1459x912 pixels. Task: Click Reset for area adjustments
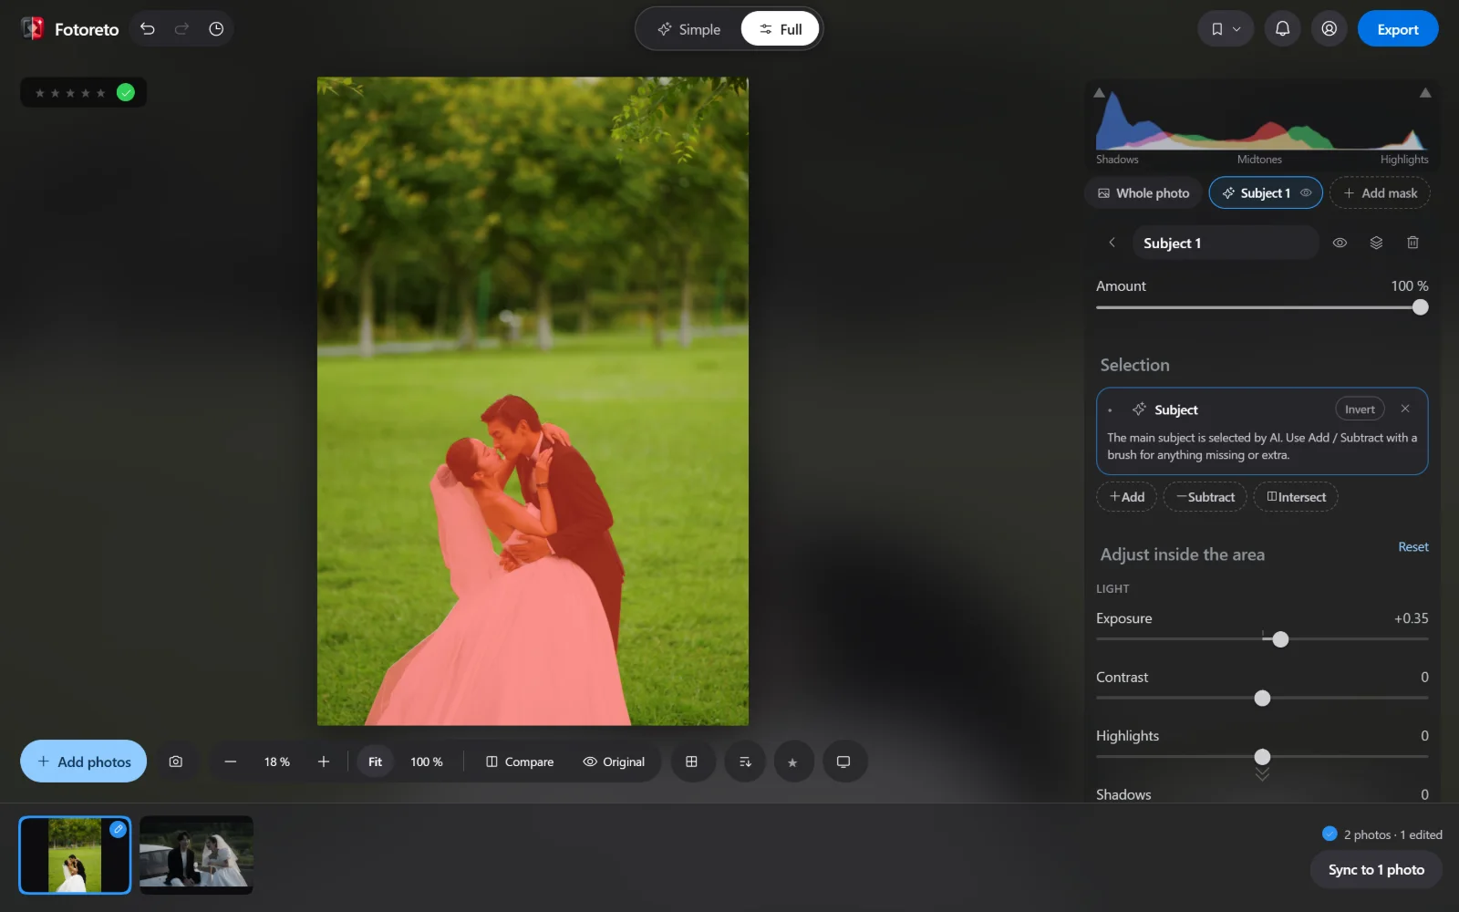click(x=1413, y=546)
